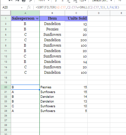Click the print icon in toolbar

point(24,1)
